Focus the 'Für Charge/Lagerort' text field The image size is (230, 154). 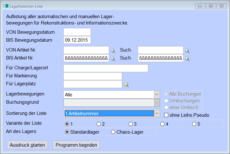tap(106, 68)
